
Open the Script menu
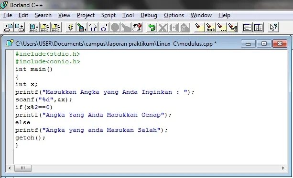(109, 15)
